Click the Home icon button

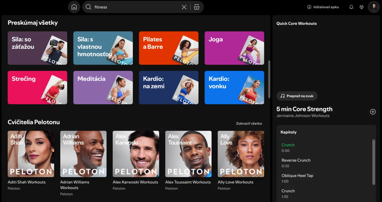pyautogui.click(x=74, y=7)
